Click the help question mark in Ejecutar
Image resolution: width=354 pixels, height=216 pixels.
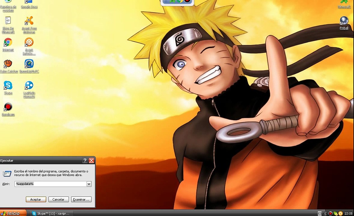tap(85, 160)
